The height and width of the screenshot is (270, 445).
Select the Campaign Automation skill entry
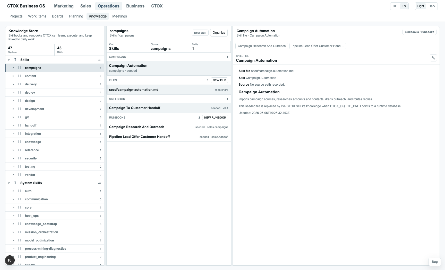pyautogui.click(x=169, y=68)
